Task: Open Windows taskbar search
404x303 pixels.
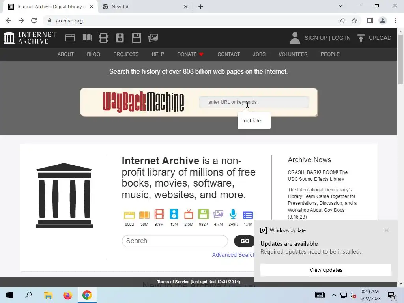Action: coord(28,295)
